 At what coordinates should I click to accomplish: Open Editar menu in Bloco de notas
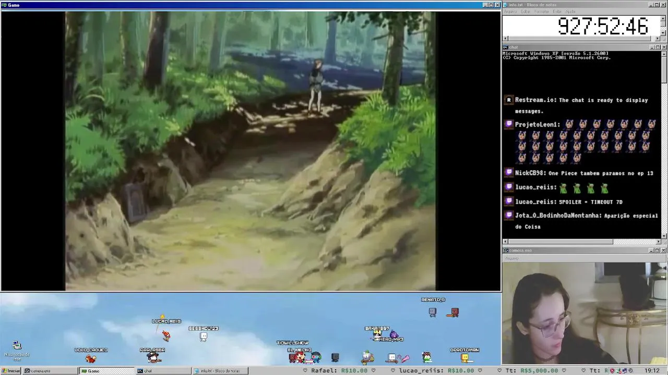[526, 11]
